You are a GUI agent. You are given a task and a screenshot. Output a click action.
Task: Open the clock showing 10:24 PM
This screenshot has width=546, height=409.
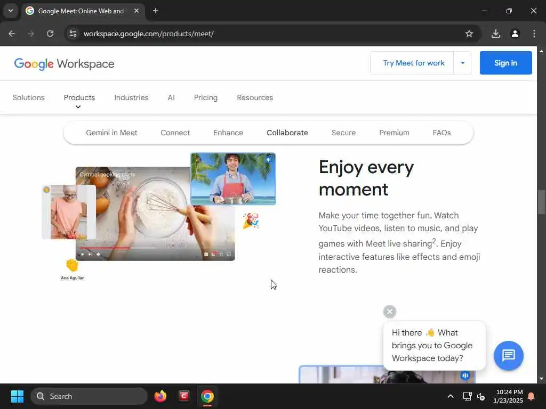[x=508, y=396]
